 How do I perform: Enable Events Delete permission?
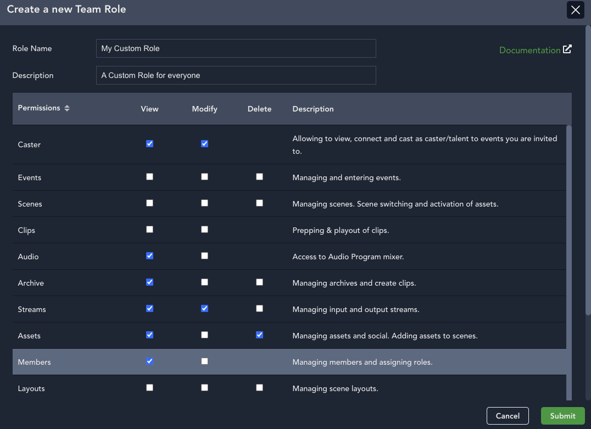[259, 177]
